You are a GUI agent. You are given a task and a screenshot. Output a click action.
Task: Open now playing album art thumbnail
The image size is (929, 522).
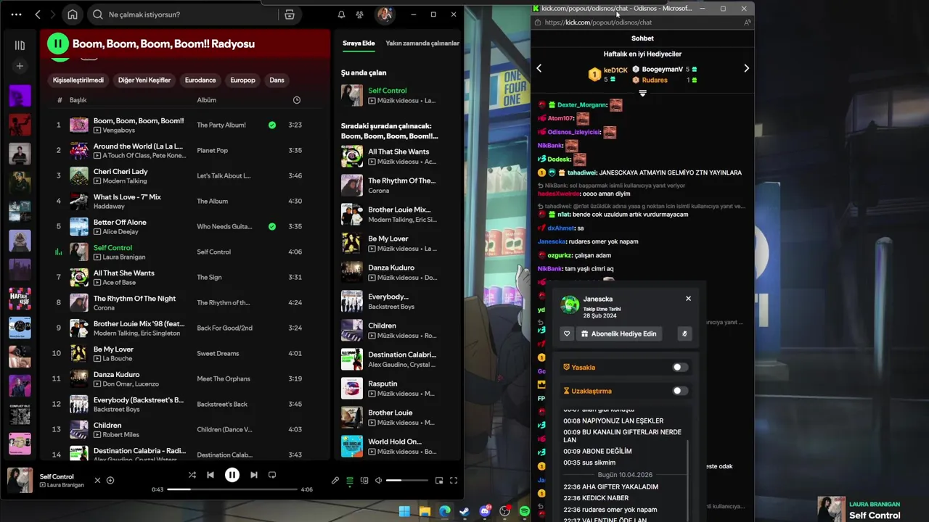click(20, 480)
